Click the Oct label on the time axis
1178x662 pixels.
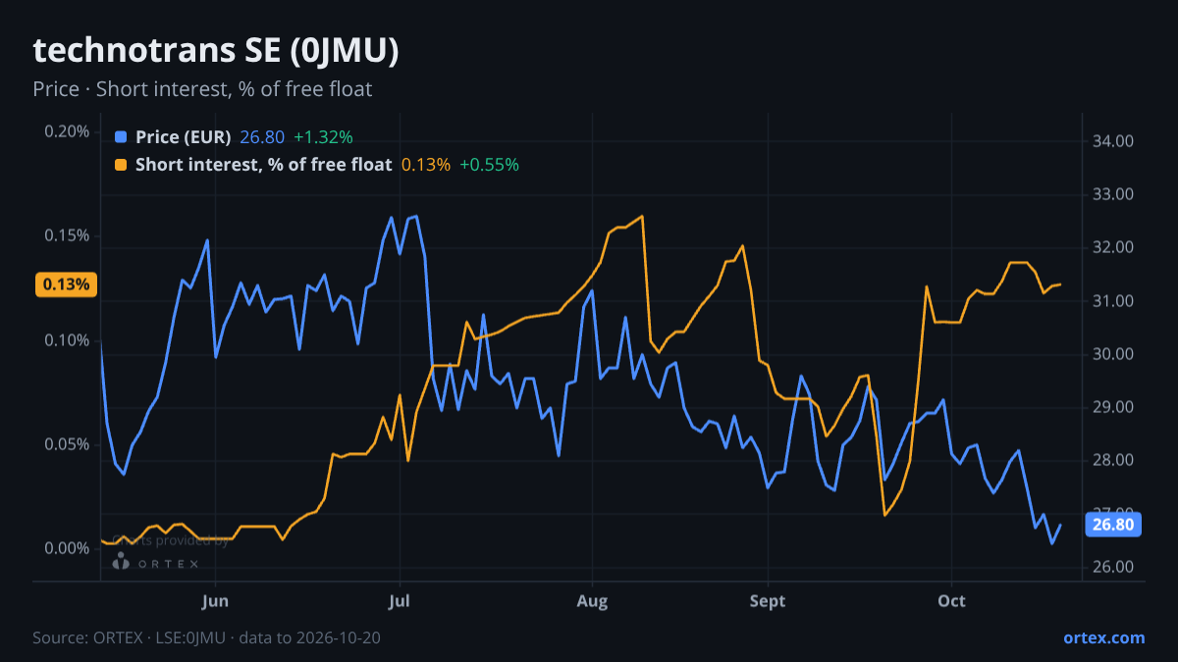tap(951, 601)
